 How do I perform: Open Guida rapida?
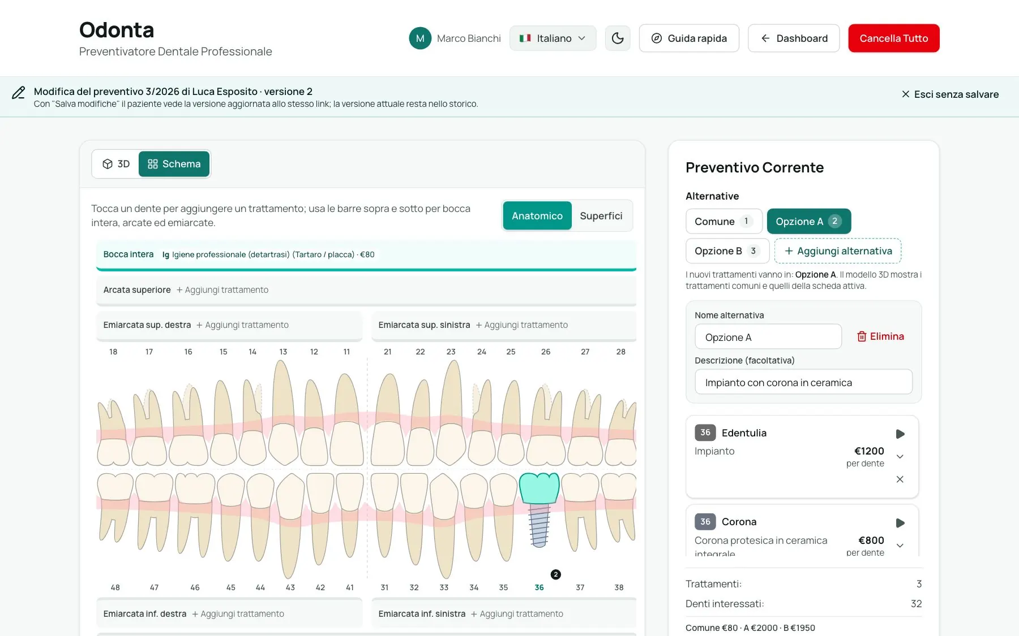(x=689, y=38)
